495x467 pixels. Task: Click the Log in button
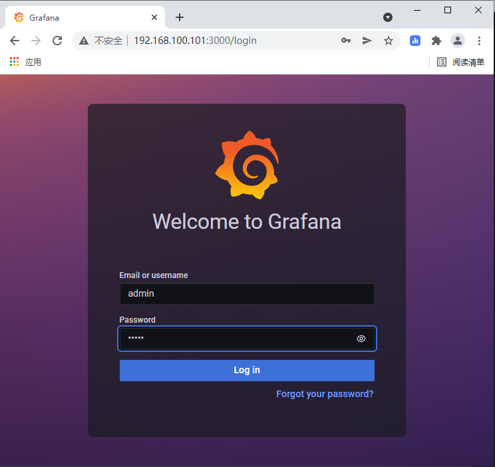(x=247, y=371)
